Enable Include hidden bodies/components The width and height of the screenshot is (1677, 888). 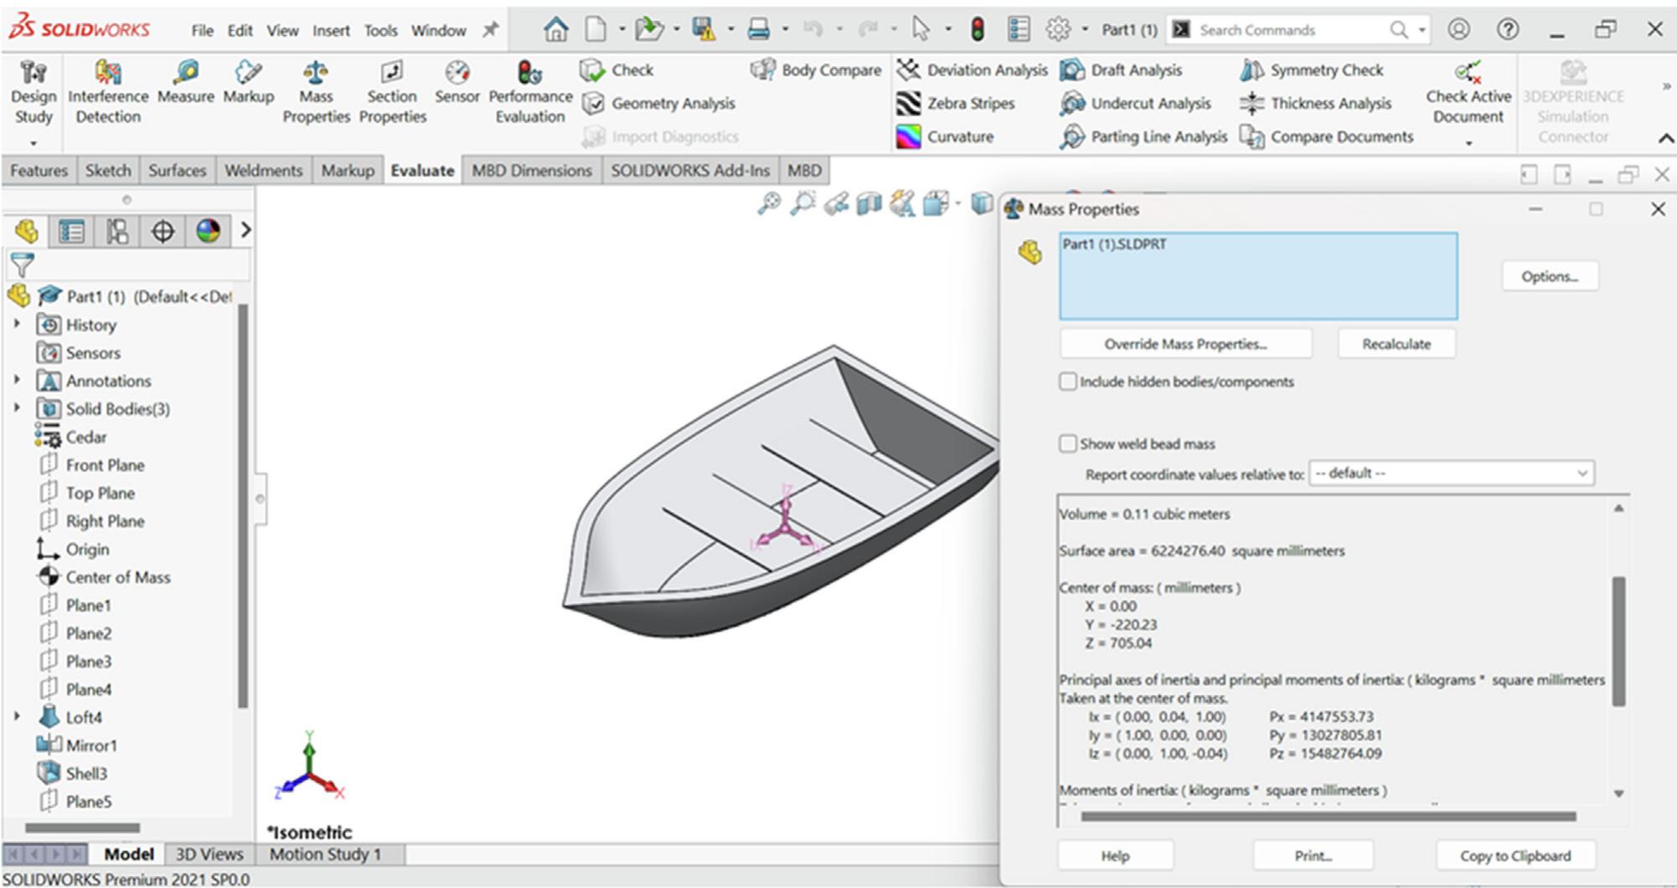click(x=1068, y=381)
